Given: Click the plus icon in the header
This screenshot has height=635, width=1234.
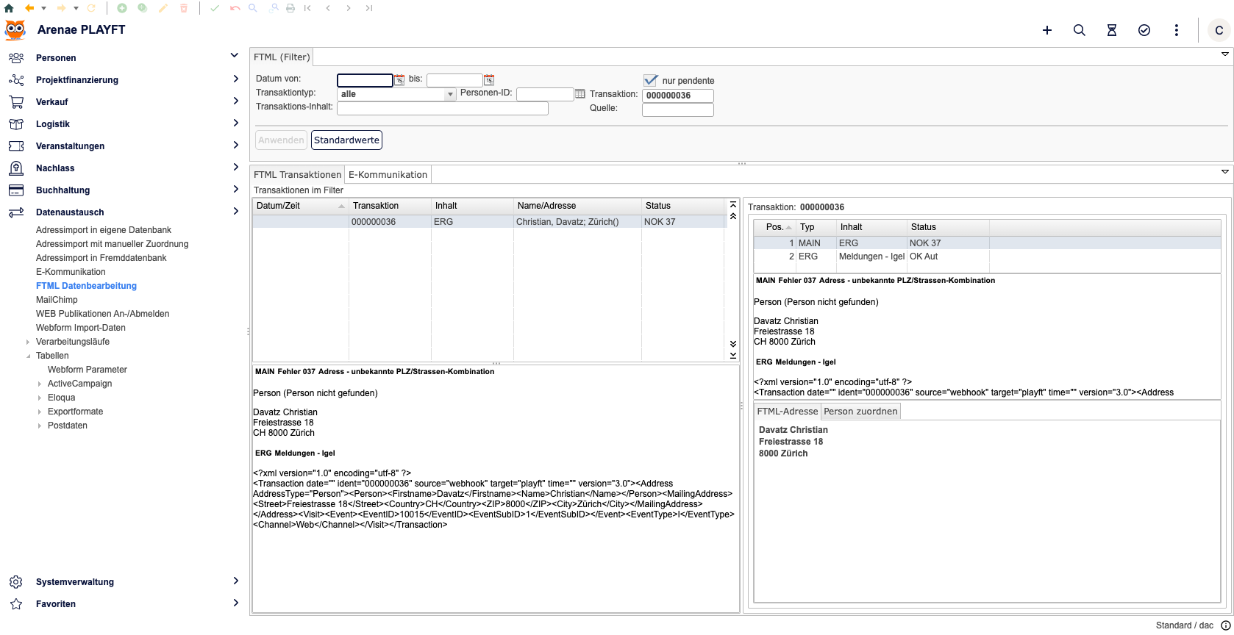Looking at the screenshot, I should pos(1047,30).
